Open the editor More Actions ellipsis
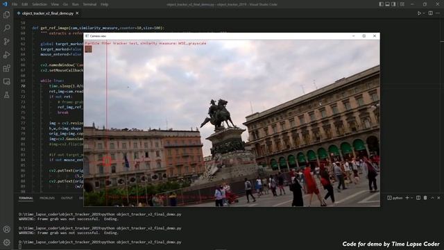 438,13
